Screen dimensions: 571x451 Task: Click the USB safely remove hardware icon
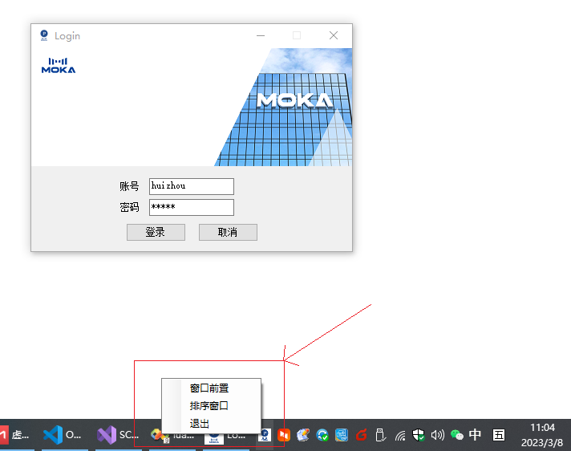381,435
